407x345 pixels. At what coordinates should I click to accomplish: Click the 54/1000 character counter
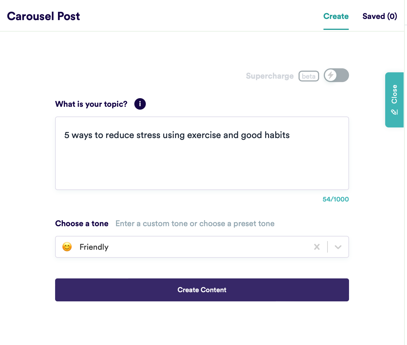pyautogui.click(x=336, y=199)
